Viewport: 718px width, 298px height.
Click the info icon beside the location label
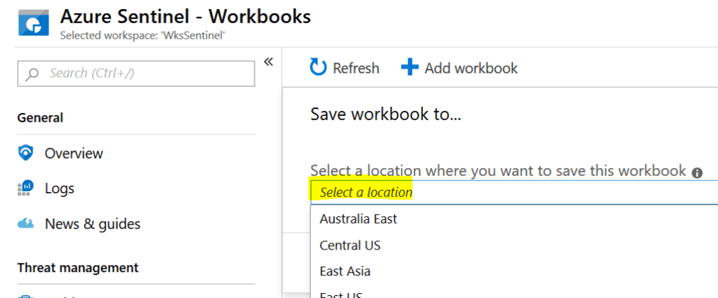[x=697, y=172]
